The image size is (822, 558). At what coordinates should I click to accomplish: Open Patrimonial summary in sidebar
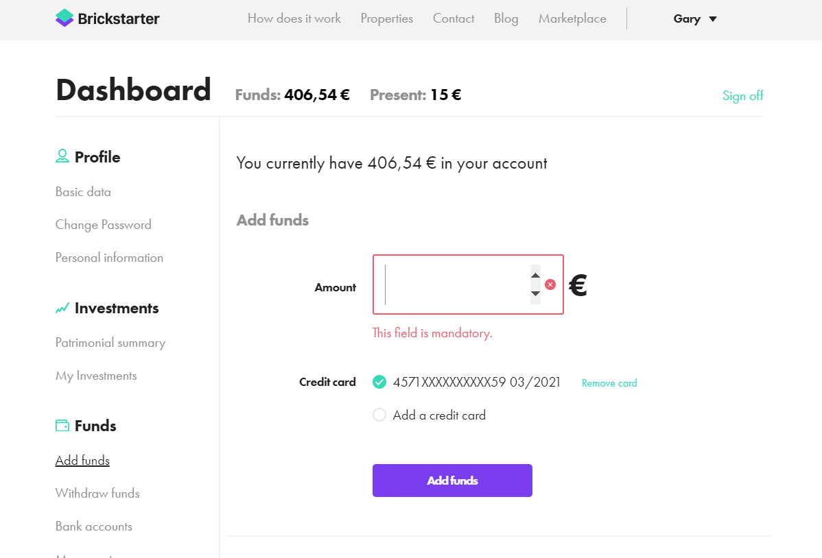click(x=110, y=343)
